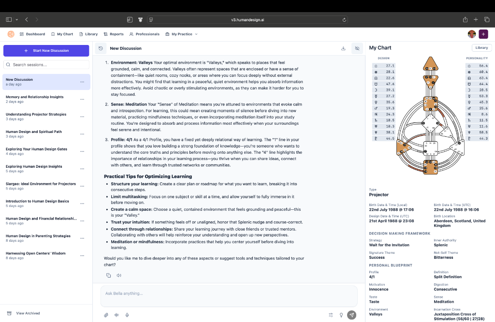Click the Juxtaposition Cross of Stimulation text
Image resolution: width=495 pixels, height=322 pixels.
pos(459,316)
